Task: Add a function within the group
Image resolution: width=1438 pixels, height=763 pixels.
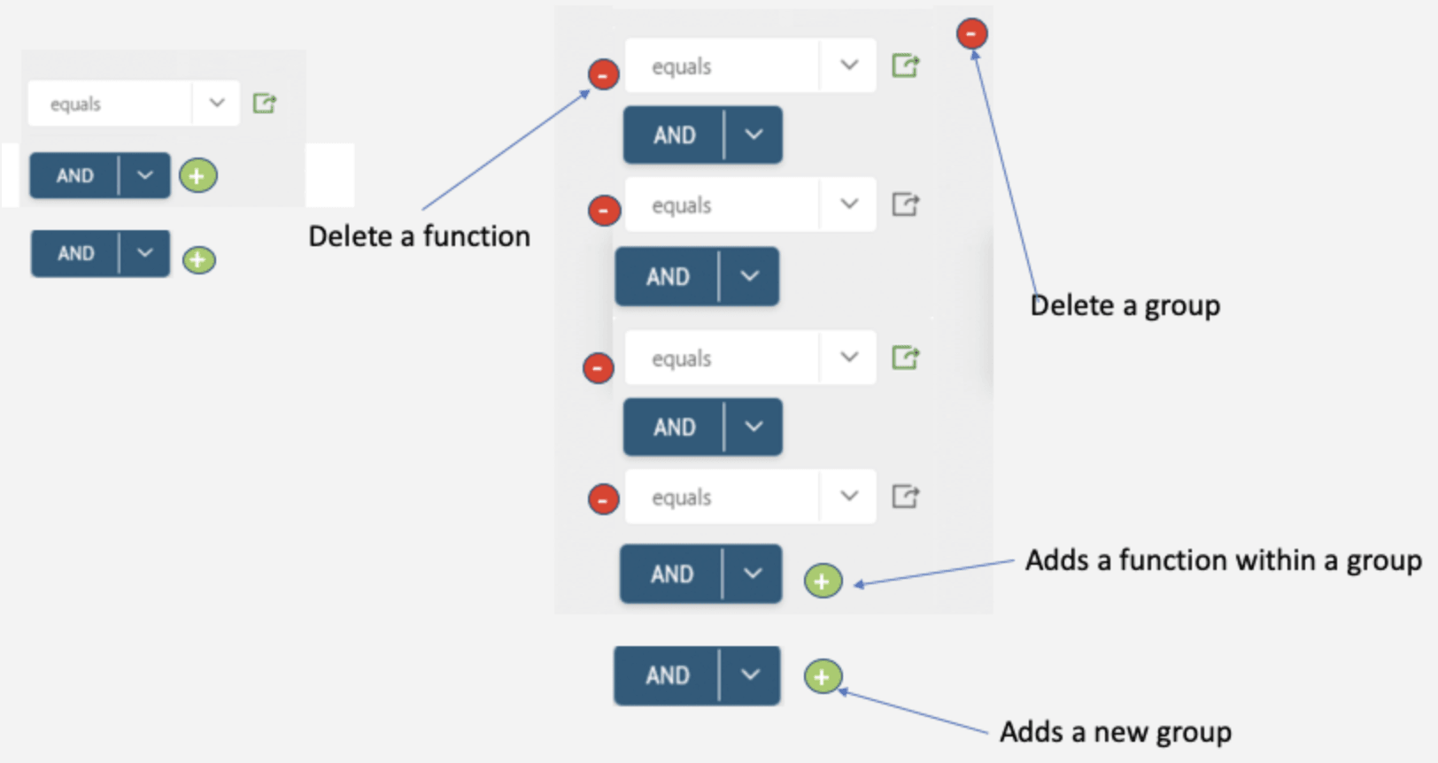Action: click(823, 581)
